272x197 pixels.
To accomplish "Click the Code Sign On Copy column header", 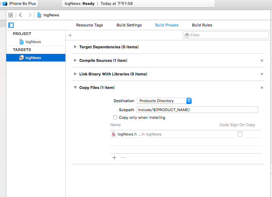I will (x=237, y=125).
